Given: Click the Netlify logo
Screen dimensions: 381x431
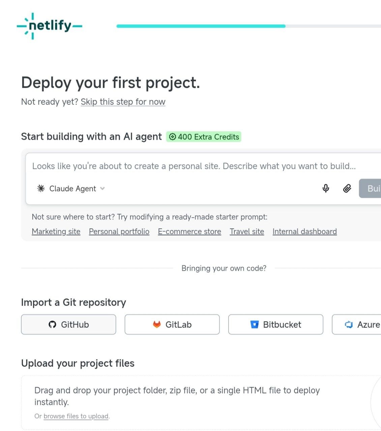Looking at the screenshot, I should tap(49, 26).
